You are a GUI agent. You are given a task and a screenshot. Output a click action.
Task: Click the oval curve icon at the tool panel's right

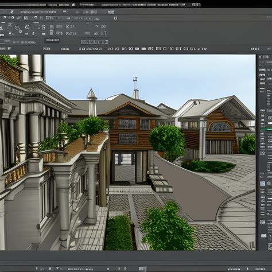(103, 26)
